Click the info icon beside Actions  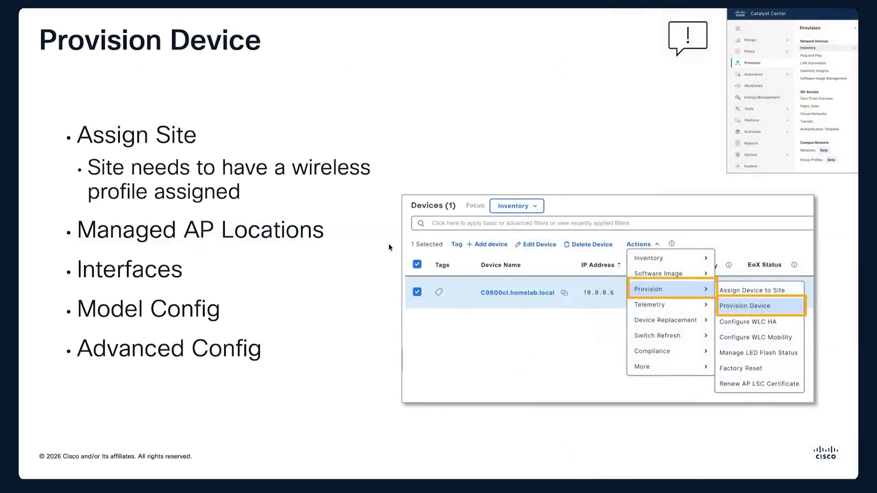click(x=671, y=244)
